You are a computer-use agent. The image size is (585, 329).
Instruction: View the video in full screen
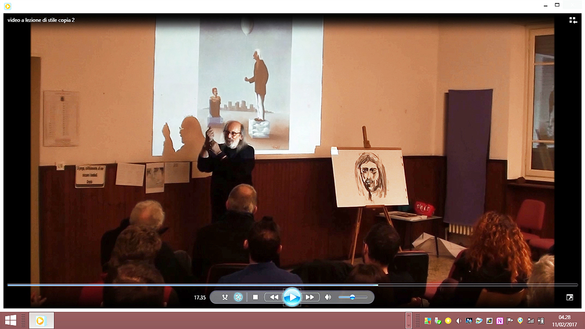click(570, 297)
